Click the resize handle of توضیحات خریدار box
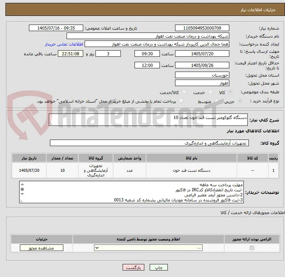Image resolution: width=285 pixels, height=277 pixels. pos(21,201)
